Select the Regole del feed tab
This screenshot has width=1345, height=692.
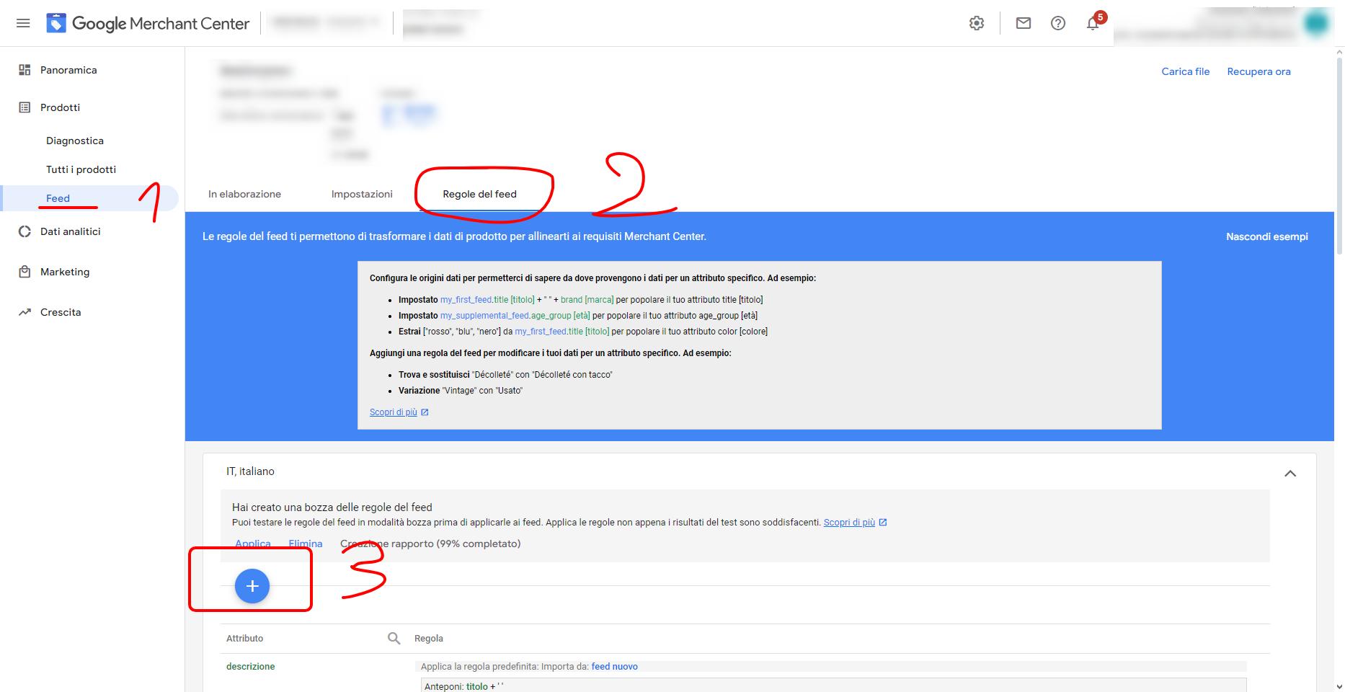pyautogui.click(x=479, y=194)
